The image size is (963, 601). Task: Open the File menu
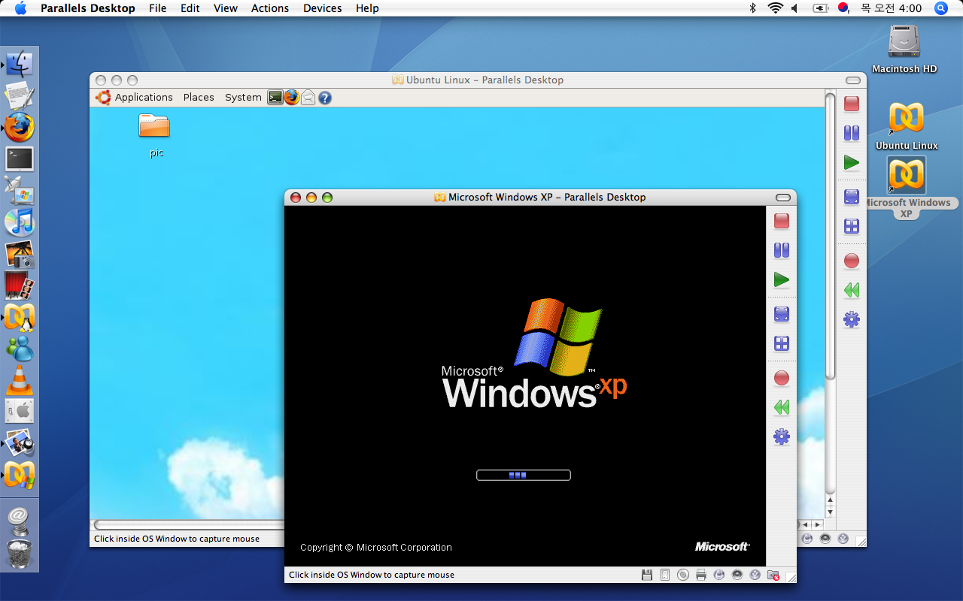pos(158,8)
